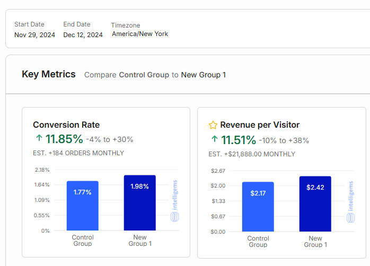Click the End Date label
The image size is (370, 266).
77,24
